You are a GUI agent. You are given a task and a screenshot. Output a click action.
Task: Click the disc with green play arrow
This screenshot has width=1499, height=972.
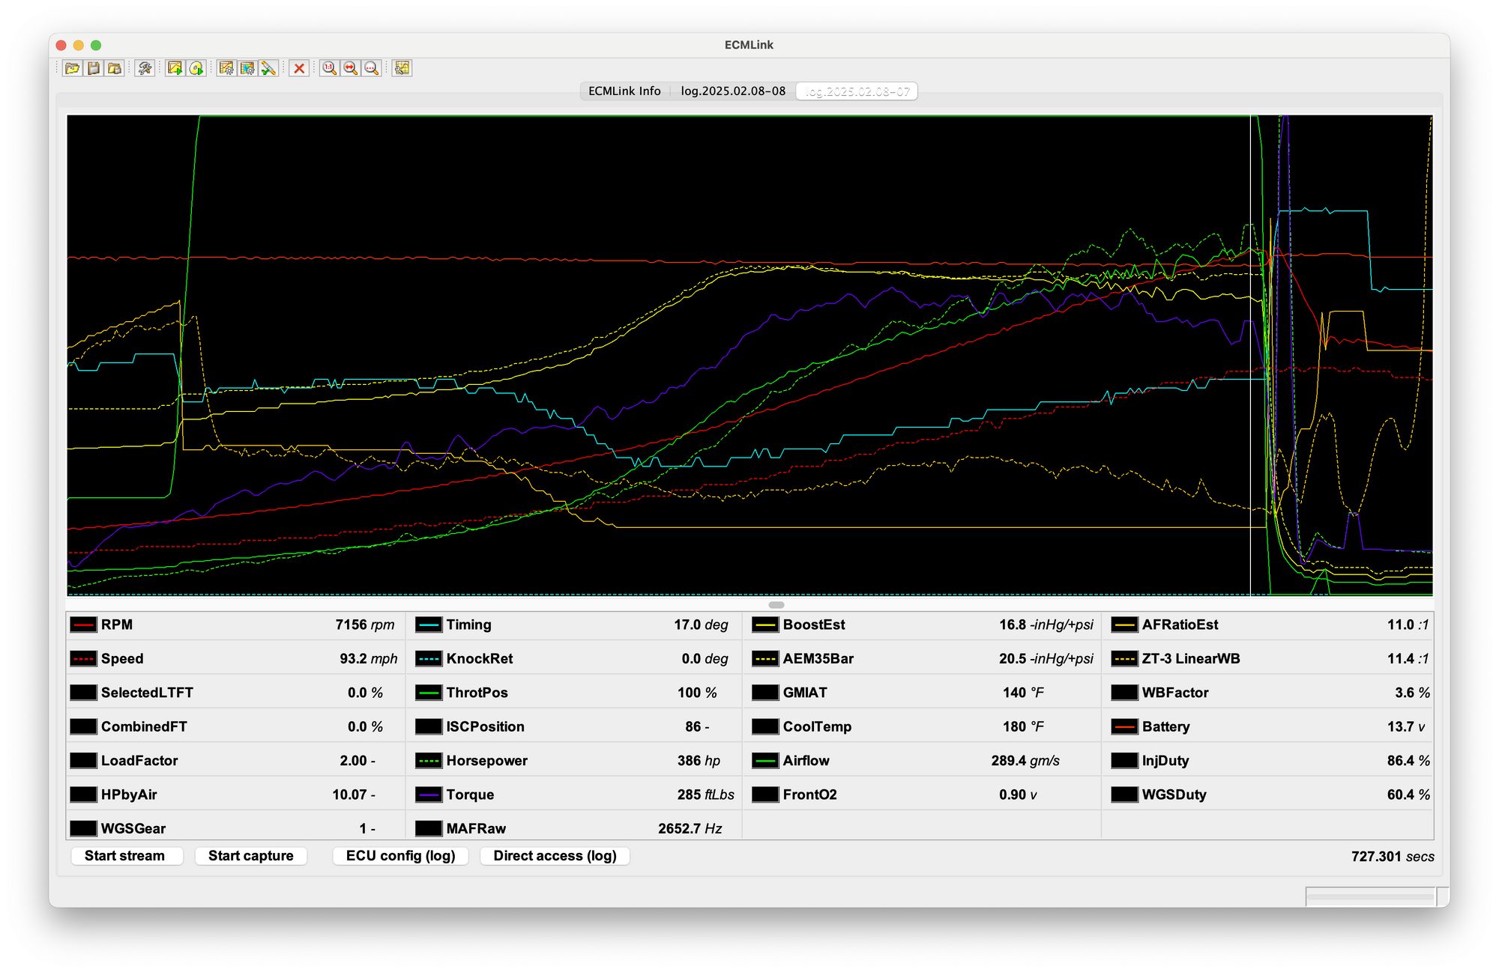(x=196, y=68)
